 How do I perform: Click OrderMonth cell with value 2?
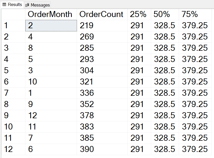51,25
